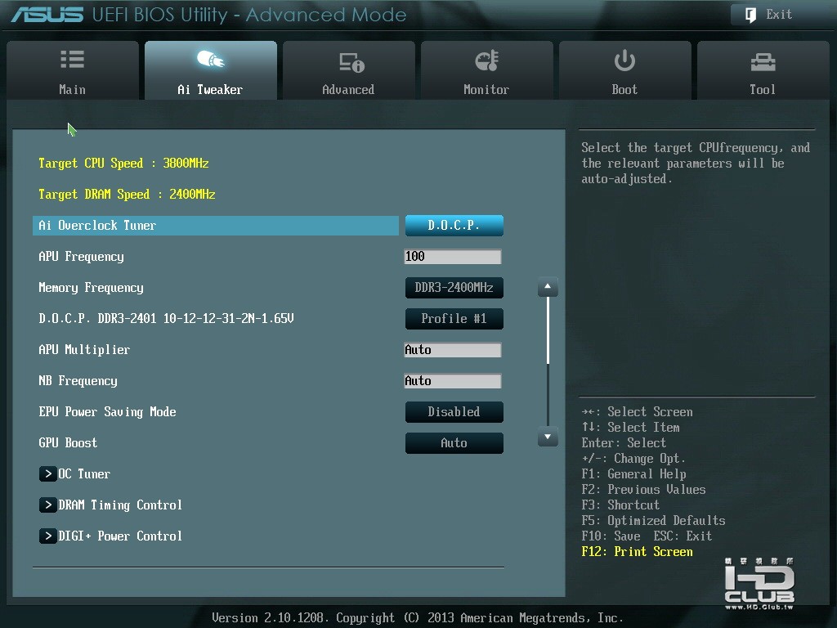Screen dimensions: 837x628
Task: Select the D.O.C.P. DDR3-2401 timing row
Action: tap(166, 319)
